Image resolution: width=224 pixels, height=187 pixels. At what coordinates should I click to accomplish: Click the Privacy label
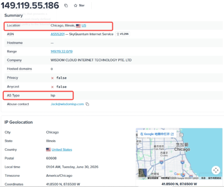tap(13, 78)
